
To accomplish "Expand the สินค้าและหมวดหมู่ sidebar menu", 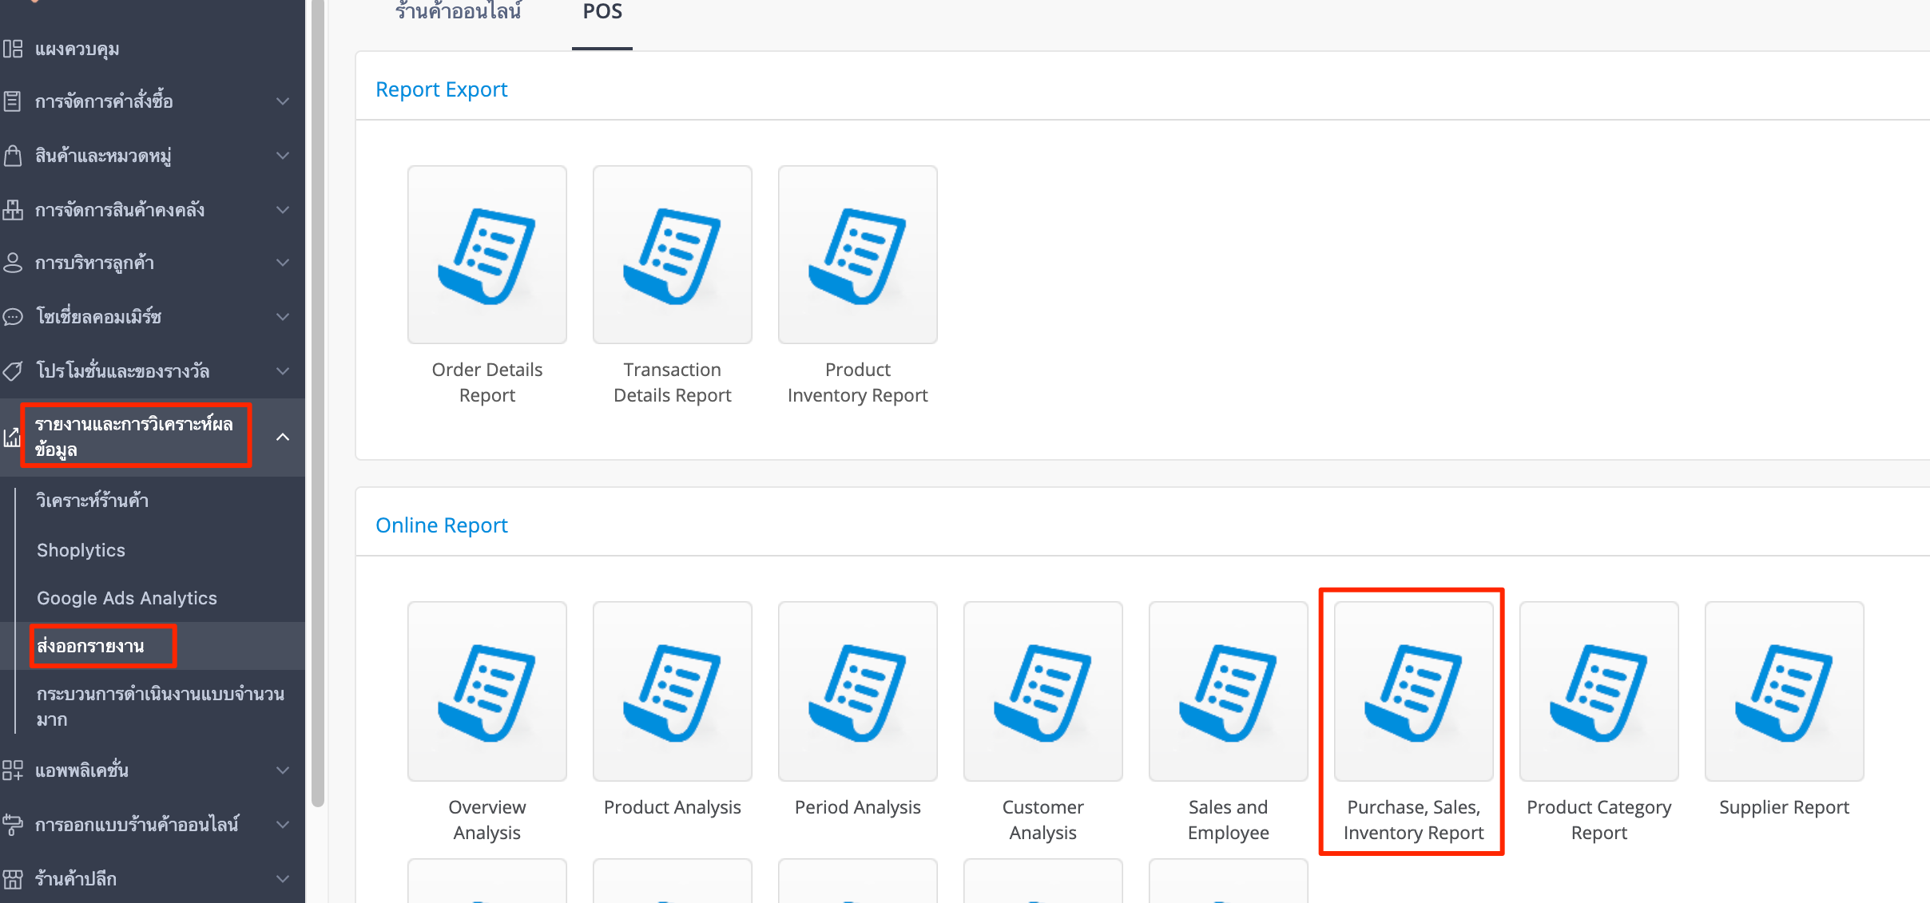I will (x=152, y=156).
